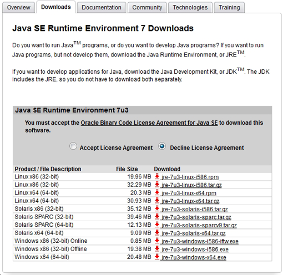
Task: Download jre-7u3-linux-i586.tar.gz file link
Action: coord(191,185)
